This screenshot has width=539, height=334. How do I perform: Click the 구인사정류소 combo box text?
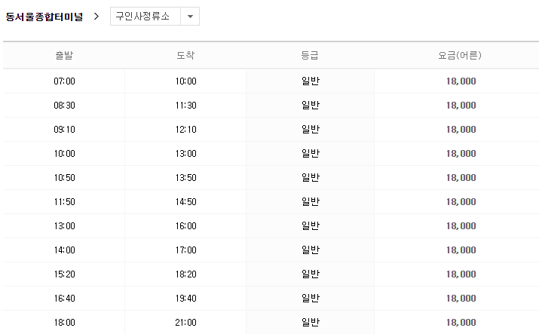pyautogui.click(x=142, y=16)
